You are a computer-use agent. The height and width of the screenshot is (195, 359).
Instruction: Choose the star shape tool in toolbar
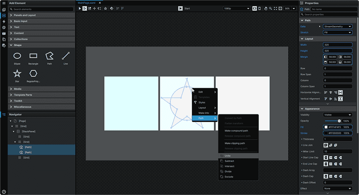pyautogui.click(x=105, y=8)
